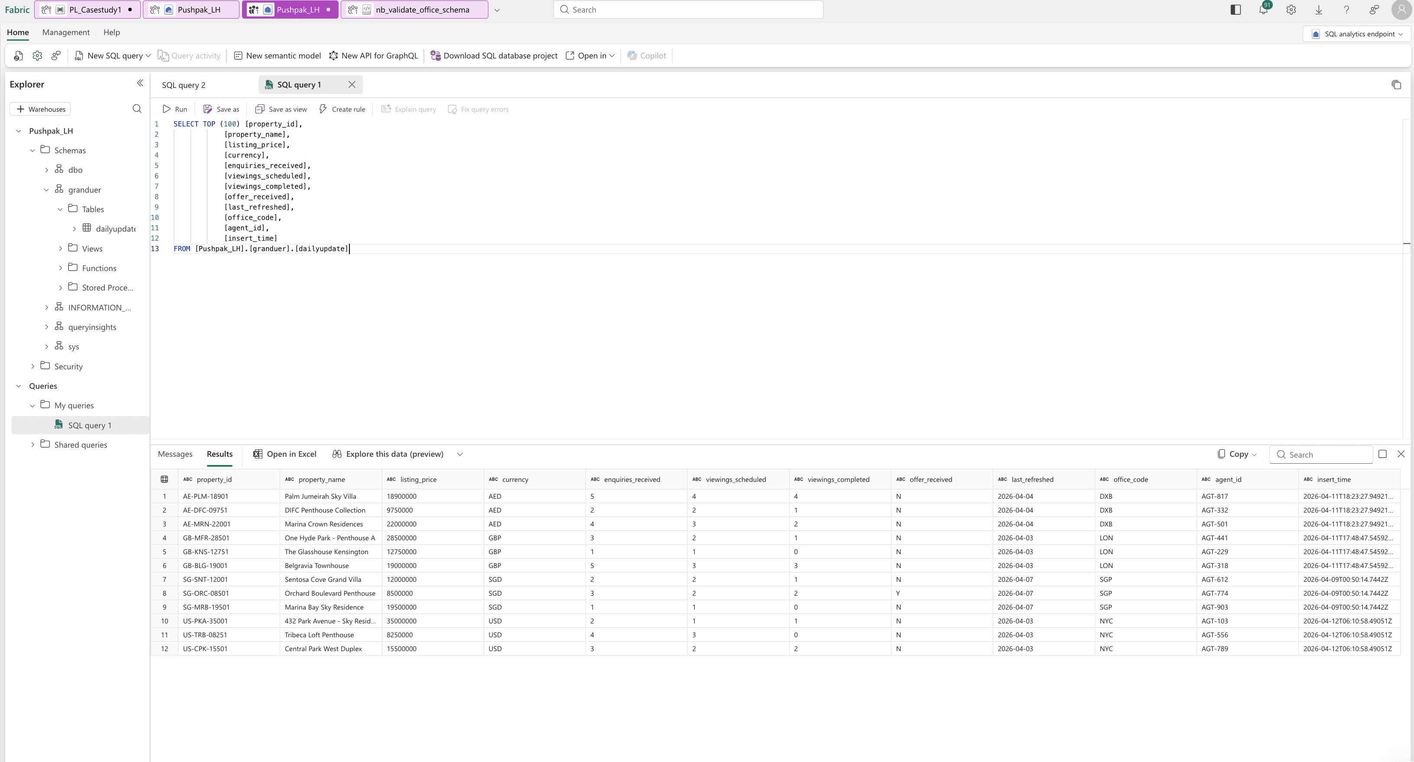Open the more tabs chevron in top bar
This screenshot has width=1414, height=762.
coord(497,10)
